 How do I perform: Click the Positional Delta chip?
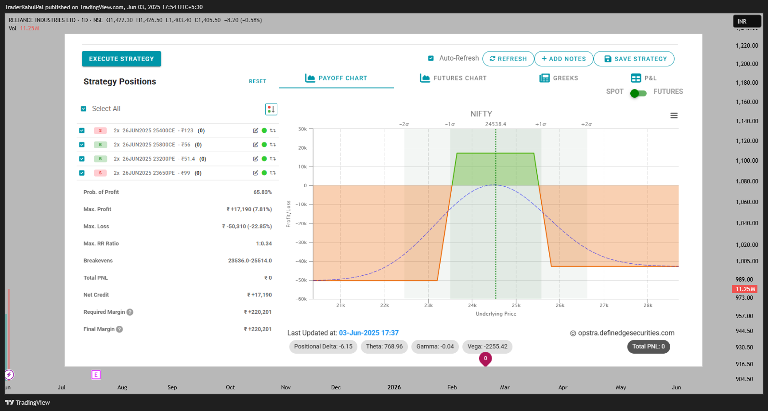(x=323, y=347)
